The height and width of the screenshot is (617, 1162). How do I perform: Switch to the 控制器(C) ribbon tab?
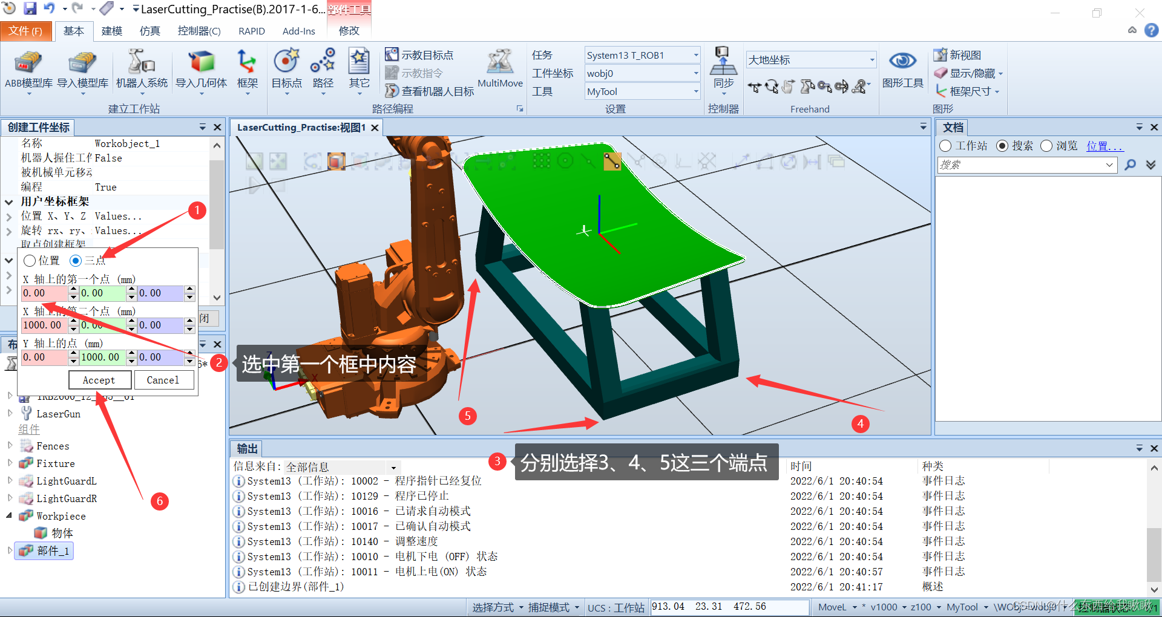199,31
